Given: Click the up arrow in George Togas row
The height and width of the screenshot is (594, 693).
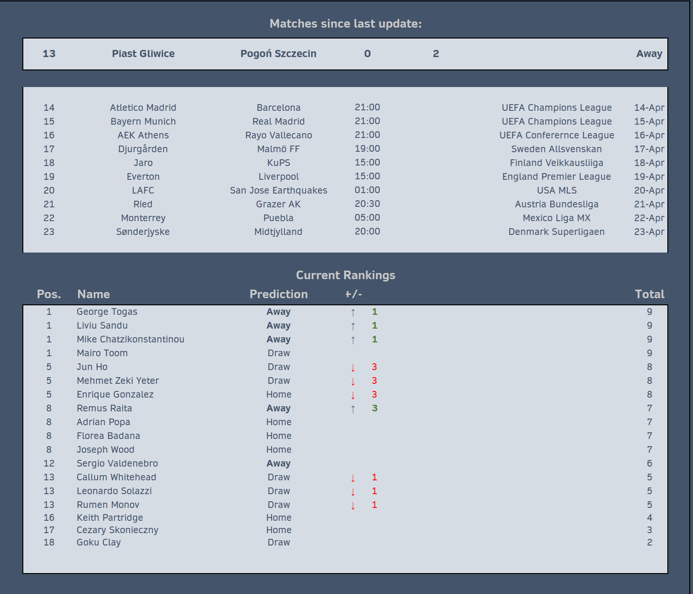Looking at the screenshot, I should pyautogui.click(x=353, y=312).
